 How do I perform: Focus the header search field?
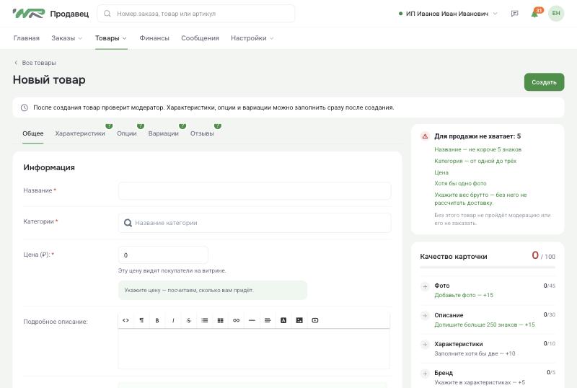pos(195,14)
